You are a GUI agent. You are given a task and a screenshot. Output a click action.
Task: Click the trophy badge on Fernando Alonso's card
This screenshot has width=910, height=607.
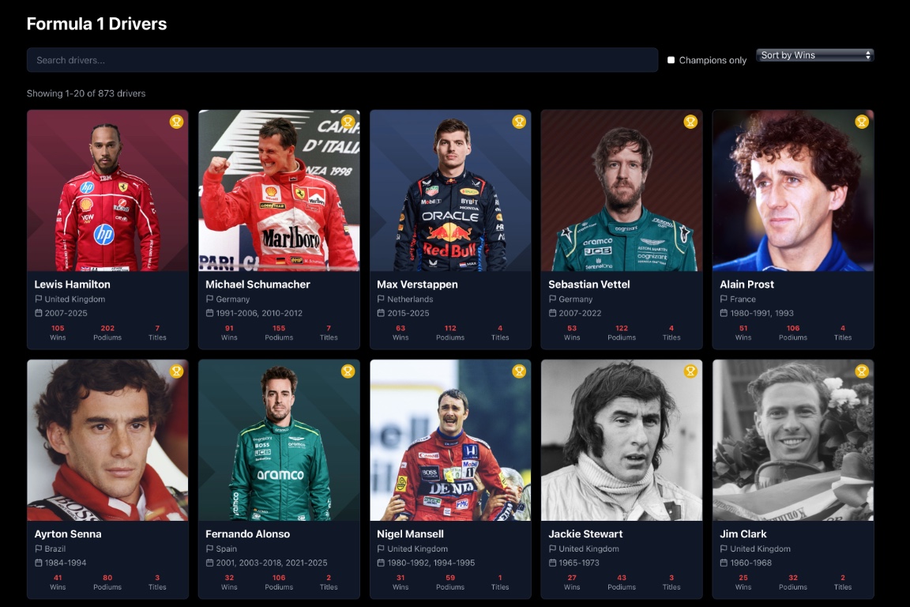(x=348, y=371)
